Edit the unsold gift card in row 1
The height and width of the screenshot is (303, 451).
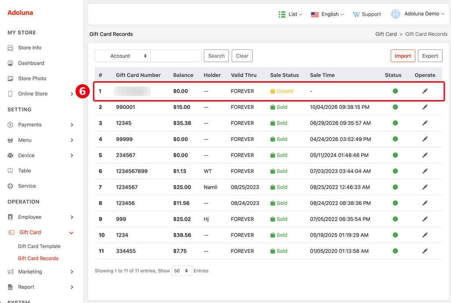point(425,91)
